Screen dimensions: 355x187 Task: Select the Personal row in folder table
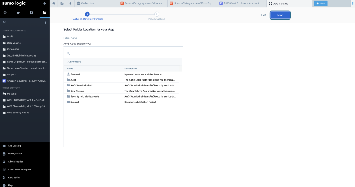tap(121, 74)
